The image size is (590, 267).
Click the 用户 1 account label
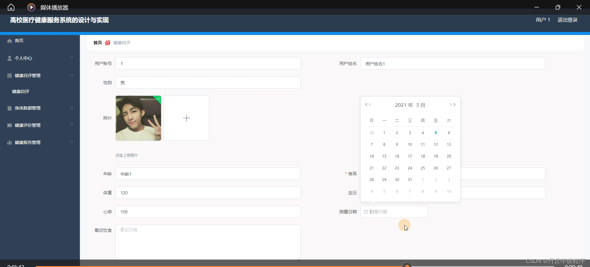[x=543, y=20]
